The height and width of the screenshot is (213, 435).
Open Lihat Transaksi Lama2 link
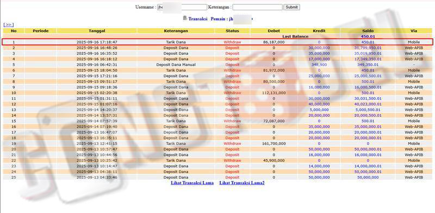242,183
